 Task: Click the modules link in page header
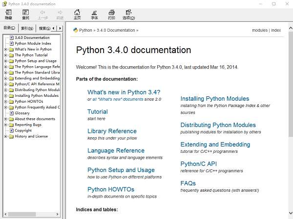tap(260, 30)
